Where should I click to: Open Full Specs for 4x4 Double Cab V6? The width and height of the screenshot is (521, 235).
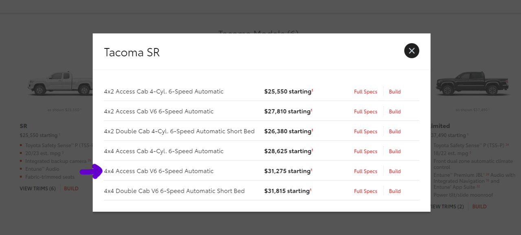click(365, 191)
